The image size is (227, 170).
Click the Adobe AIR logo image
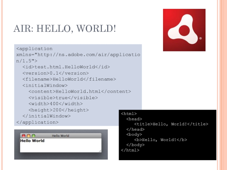click(x=184, y=30)
